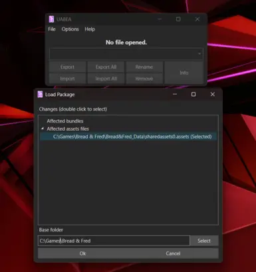Close the UABEA main window
Screen dimensions: 256x272
pos(197,19)
